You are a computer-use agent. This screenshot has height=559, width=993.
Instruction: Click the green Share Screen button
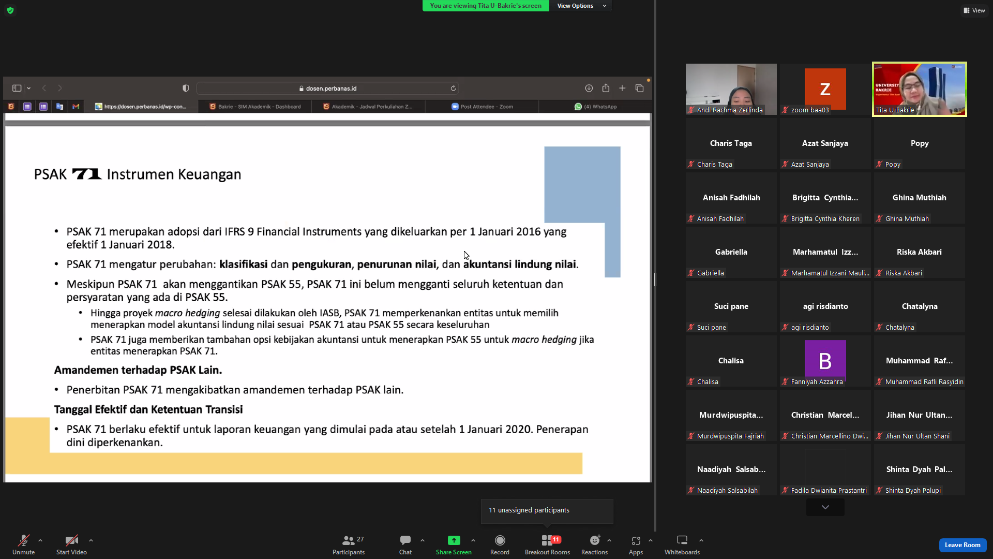(454, 545)
